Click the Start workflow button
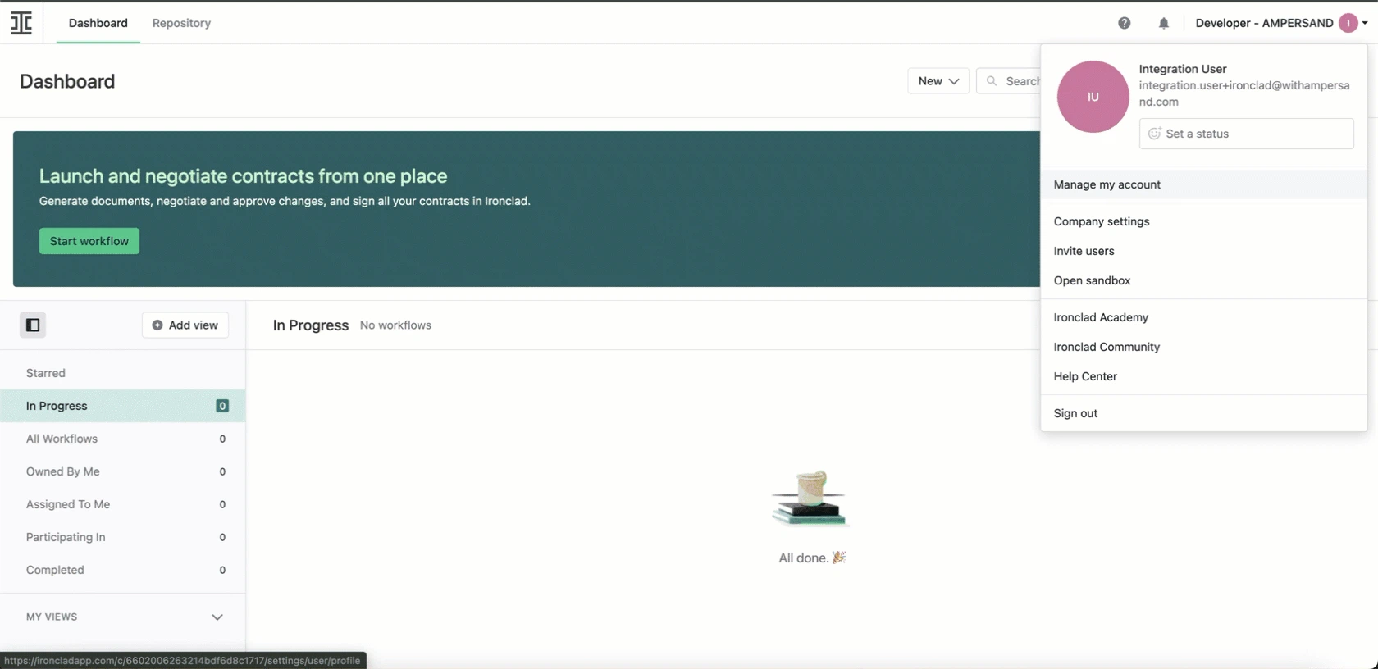This screenshot has height=669, width=1378. tap(89, 241)
